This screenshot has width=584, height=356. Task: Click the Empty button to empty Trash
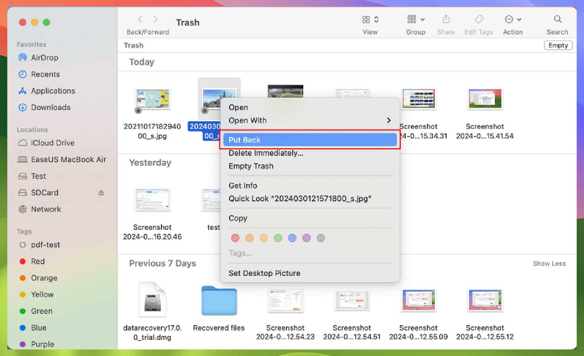558,45
